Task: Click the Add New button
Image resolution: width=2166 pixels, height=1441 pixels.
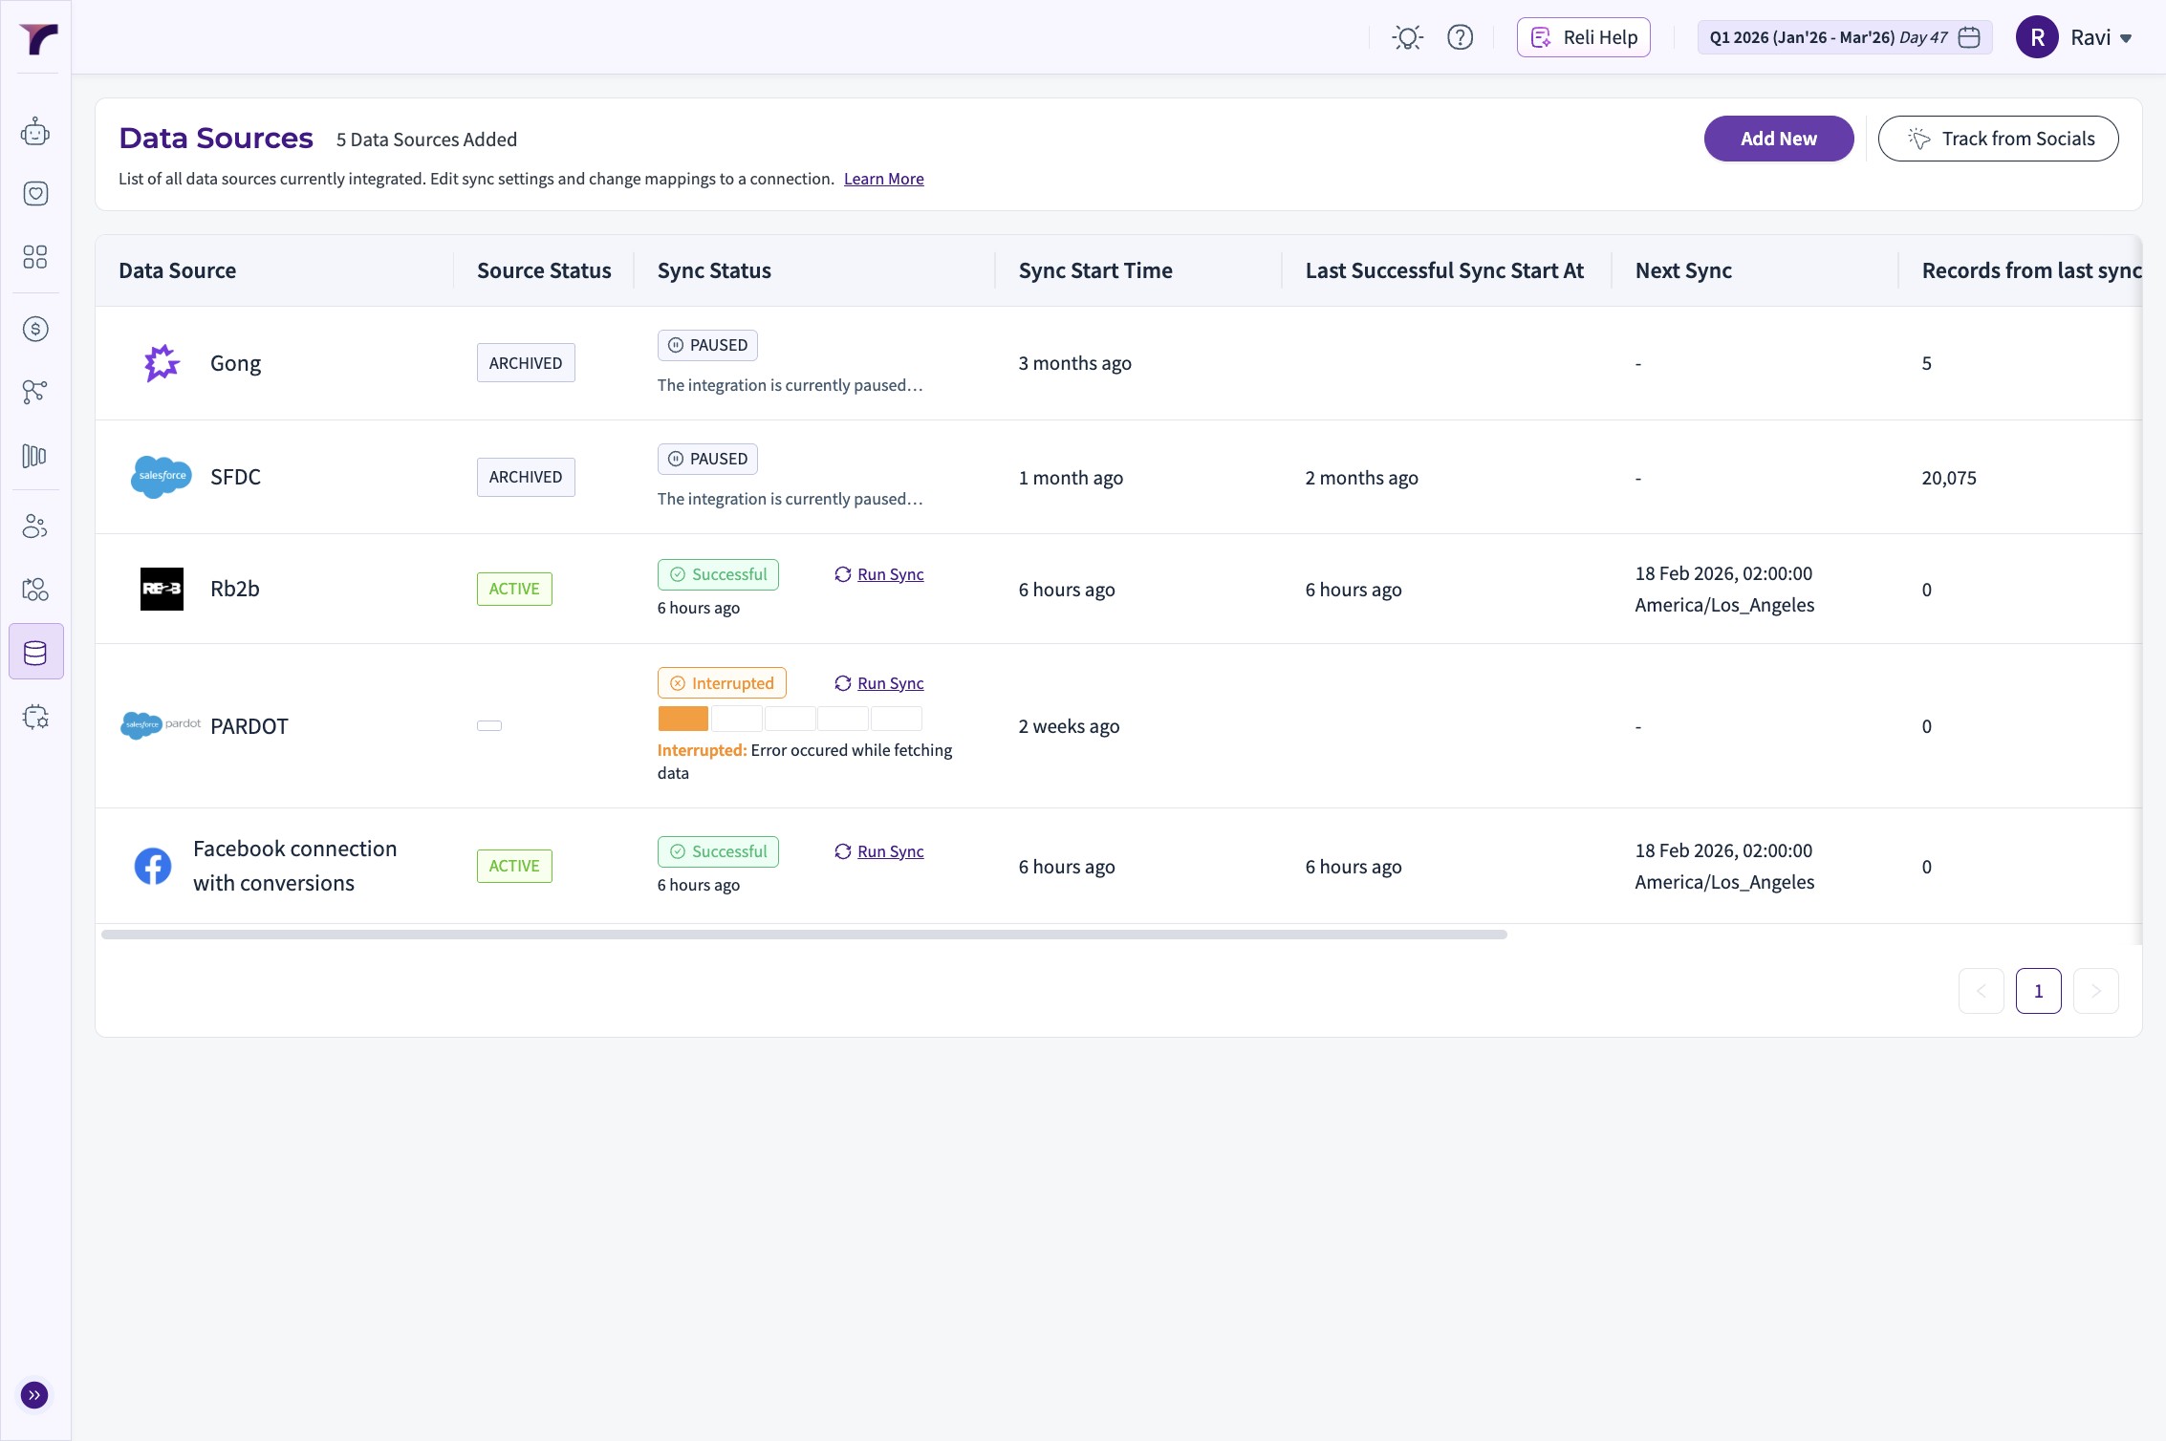Action: [1778, 140]
